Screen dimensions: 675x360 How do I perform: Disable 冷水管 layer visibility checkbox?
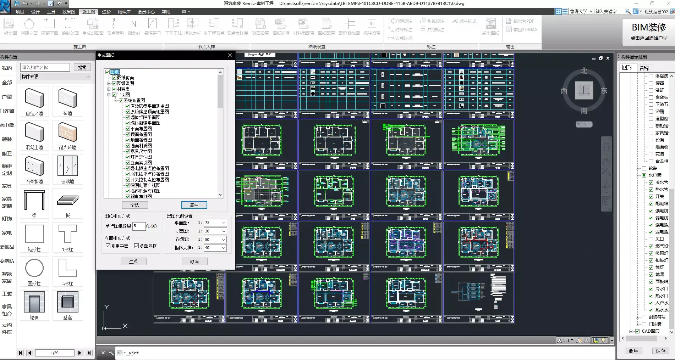click(651, 182)
